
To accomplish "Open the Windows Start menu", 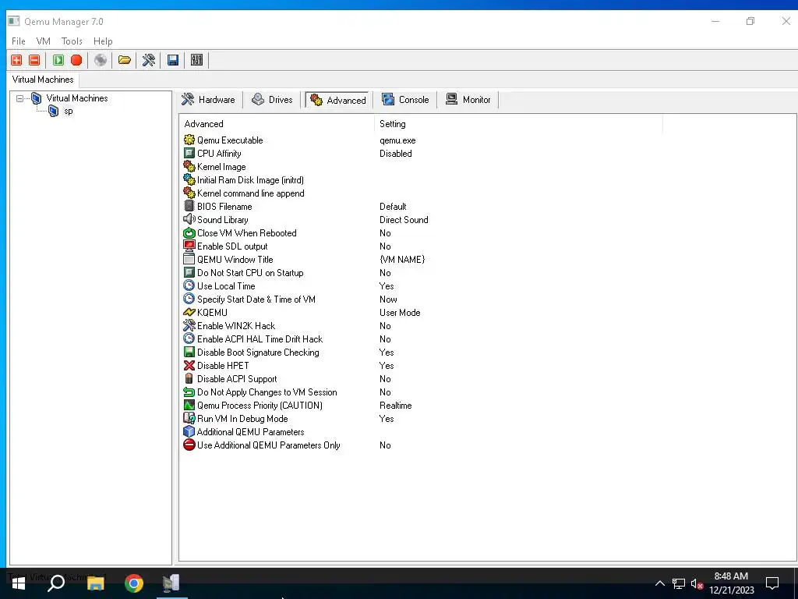I will click(x=19, y=583).
